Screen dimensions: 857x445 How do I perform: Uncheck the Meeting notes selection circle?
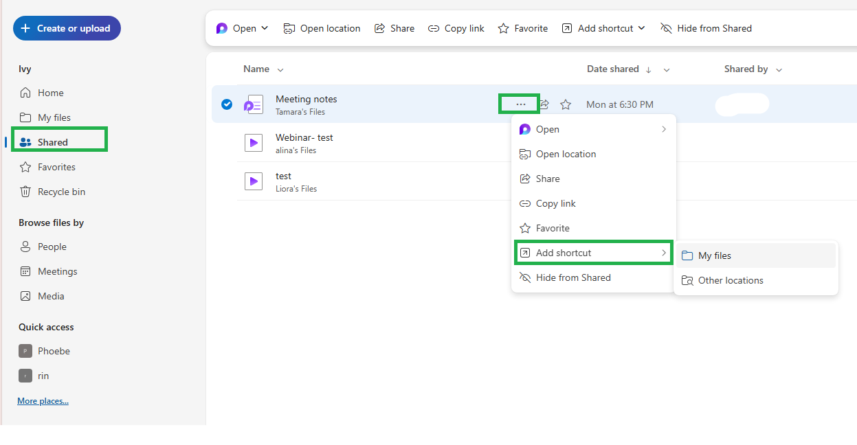227,104
